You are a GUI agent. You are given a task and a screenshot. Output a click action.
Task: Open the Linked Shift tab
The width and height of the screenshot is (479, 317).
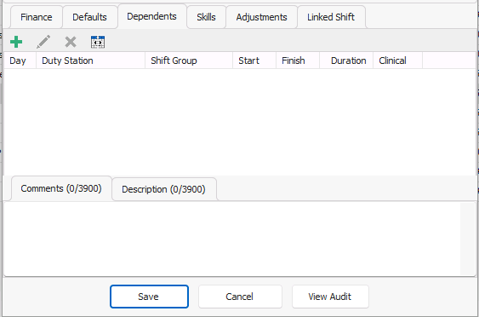331,17
